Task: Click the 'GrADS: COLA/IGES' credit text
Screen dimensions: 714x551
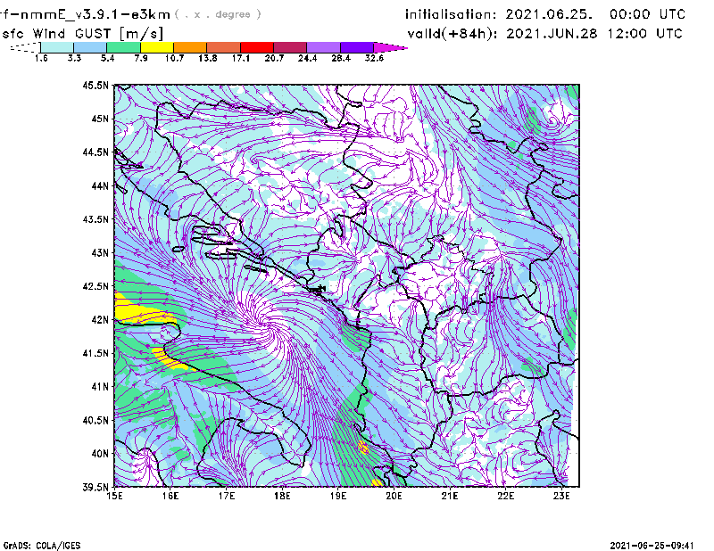Action: [x=42, y=546]
